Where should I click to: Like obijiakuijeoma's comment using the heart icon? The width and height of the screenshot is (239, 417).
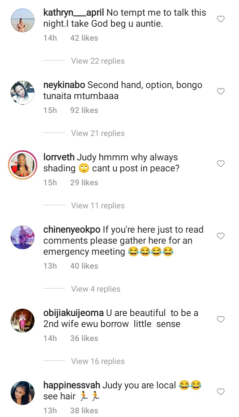(x=221, y=319)
